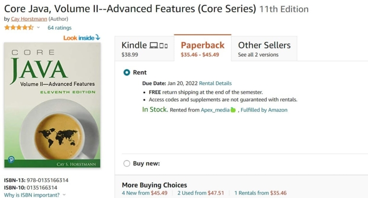Image resolution: width=368 pixels, height=198 pixels.
Task: Click the Kindle device icons
Action: 159,45
